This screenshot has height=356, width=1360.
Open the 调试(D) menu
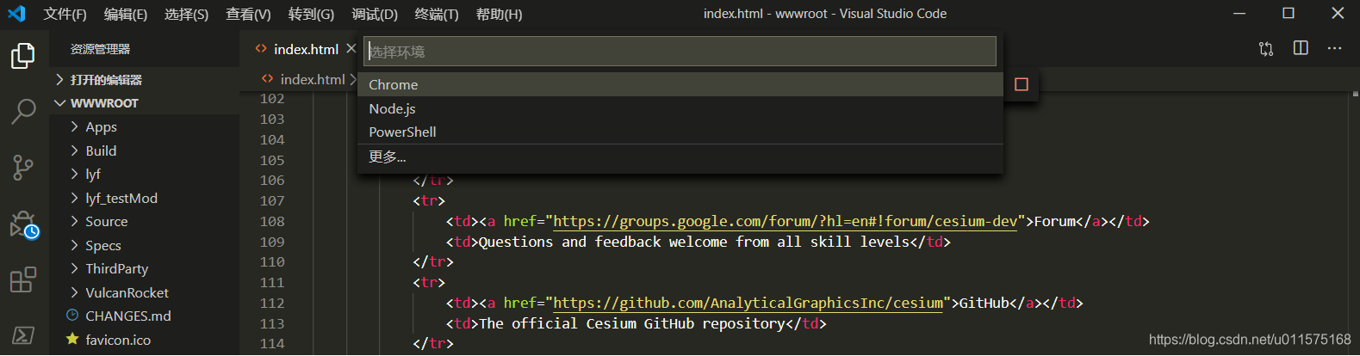pyautogui.click(x=375, y=14)
